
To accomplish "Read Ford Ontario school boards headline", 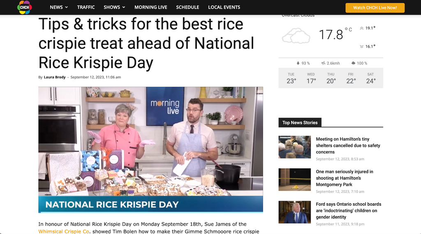I will point(349,211).
